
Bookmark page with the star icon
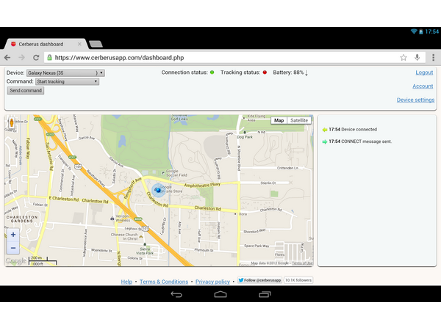click(404, 57)
